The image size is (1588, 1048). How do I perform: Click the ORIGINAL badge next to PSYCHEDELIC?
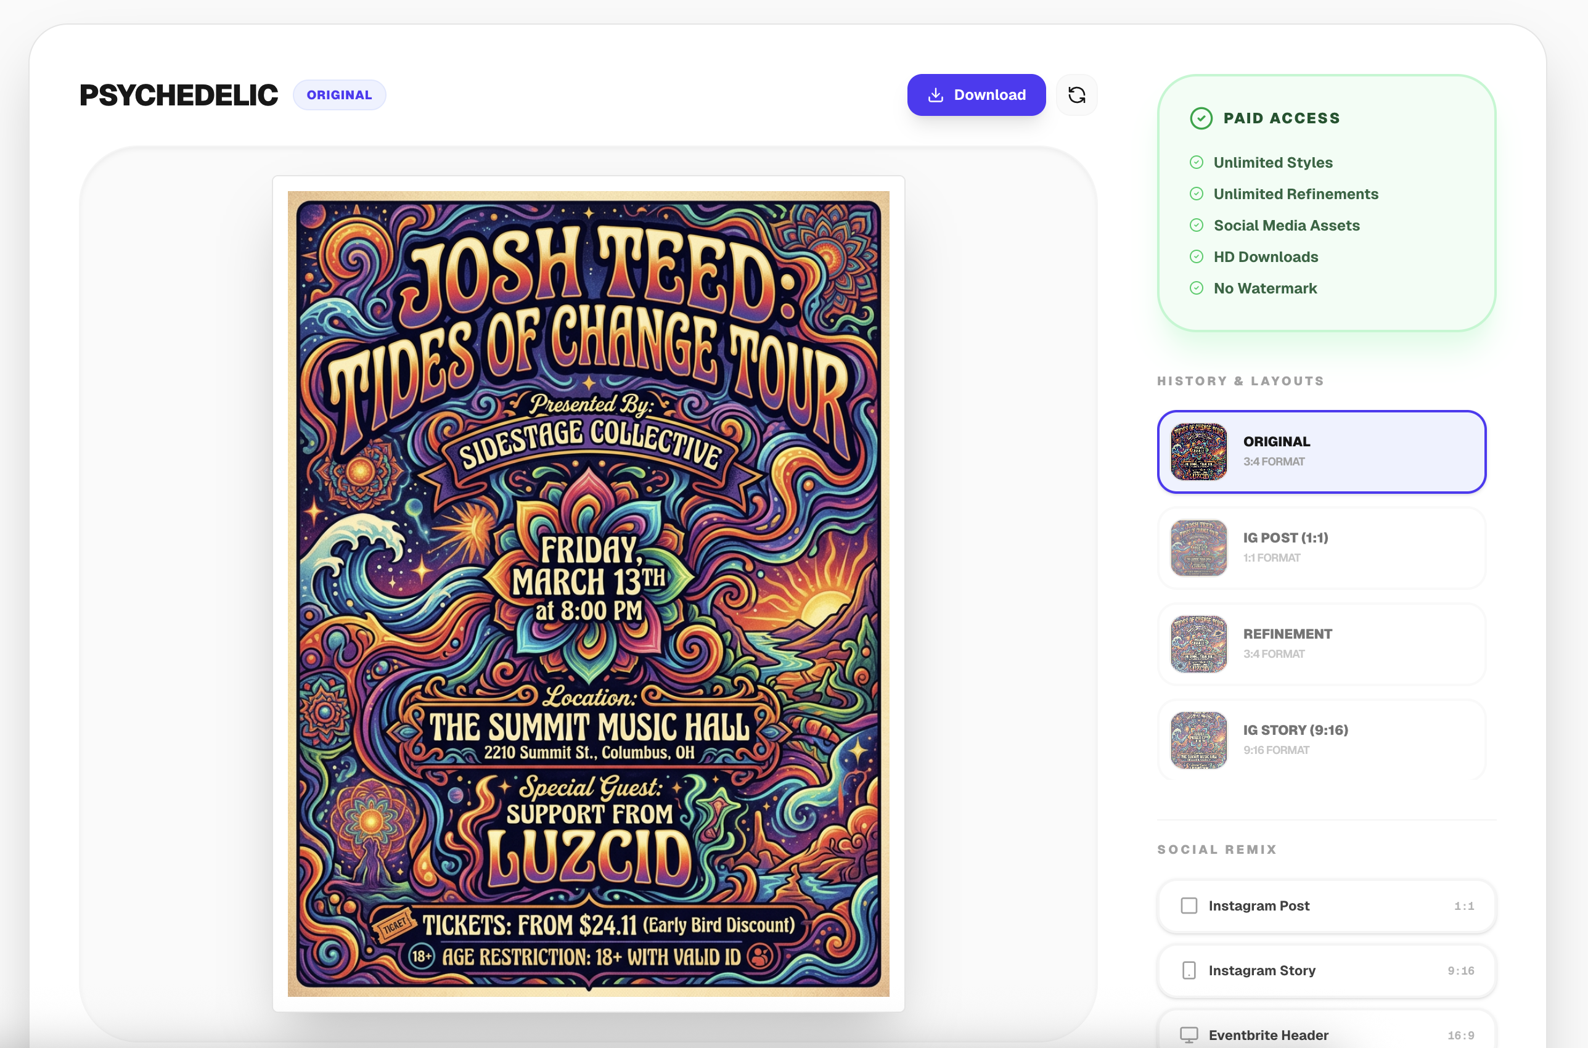340,94
